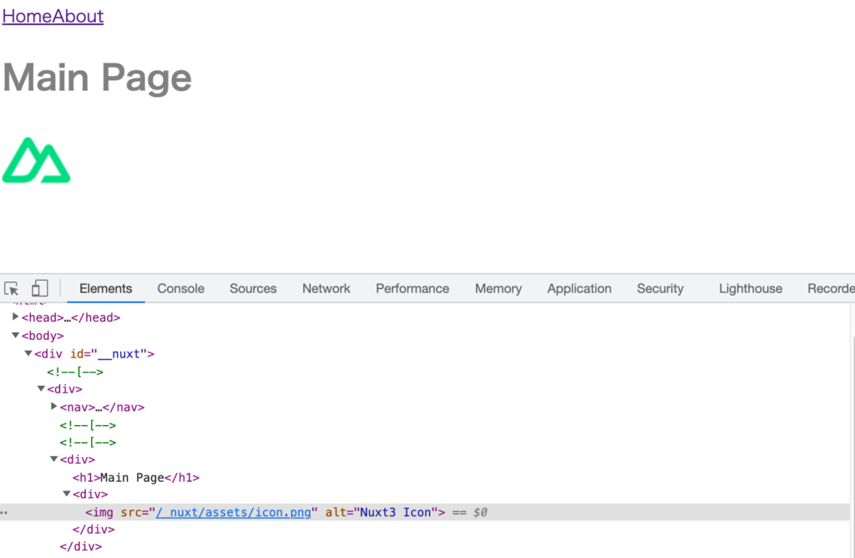Click the About navigation link

point(78,16)
